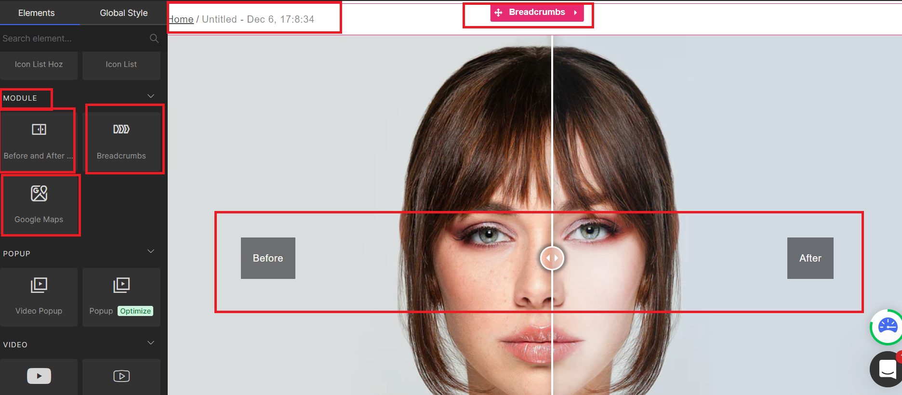Click the Optimize badge on Popup
Screen dimensions: 902x395
(x=135, y=311)
